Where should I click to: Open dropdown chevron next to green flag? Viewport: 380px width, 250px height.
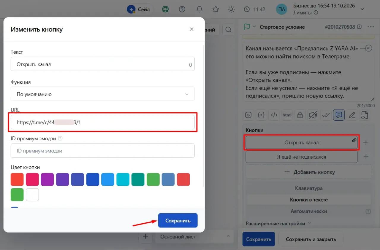254,27
